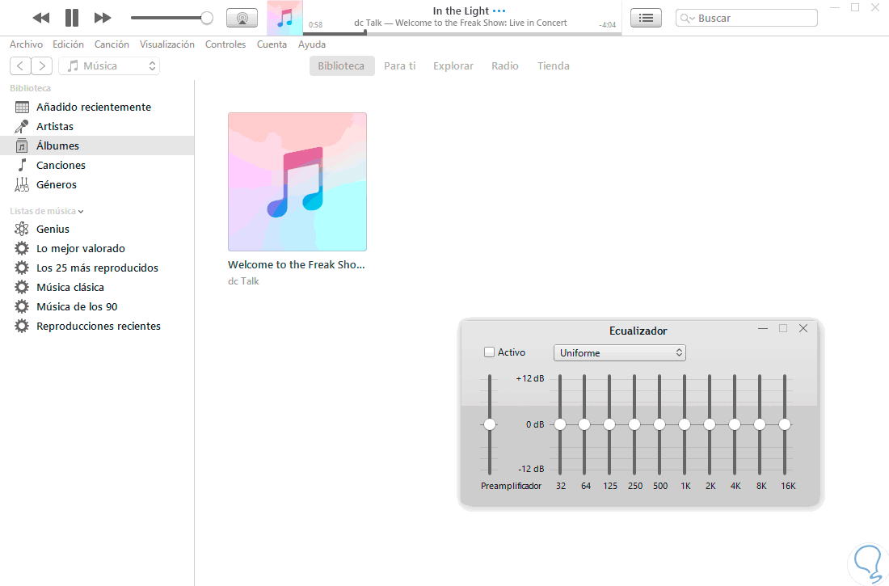Go back with the left arrow button
Viewport: 889px width, 586px height.
tap(20, 65)
